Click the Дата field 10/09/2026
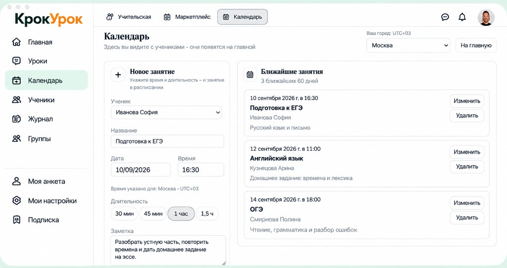The width and height of the screenshot is (507, 268). pyautogui.click(x=141, y=170)
